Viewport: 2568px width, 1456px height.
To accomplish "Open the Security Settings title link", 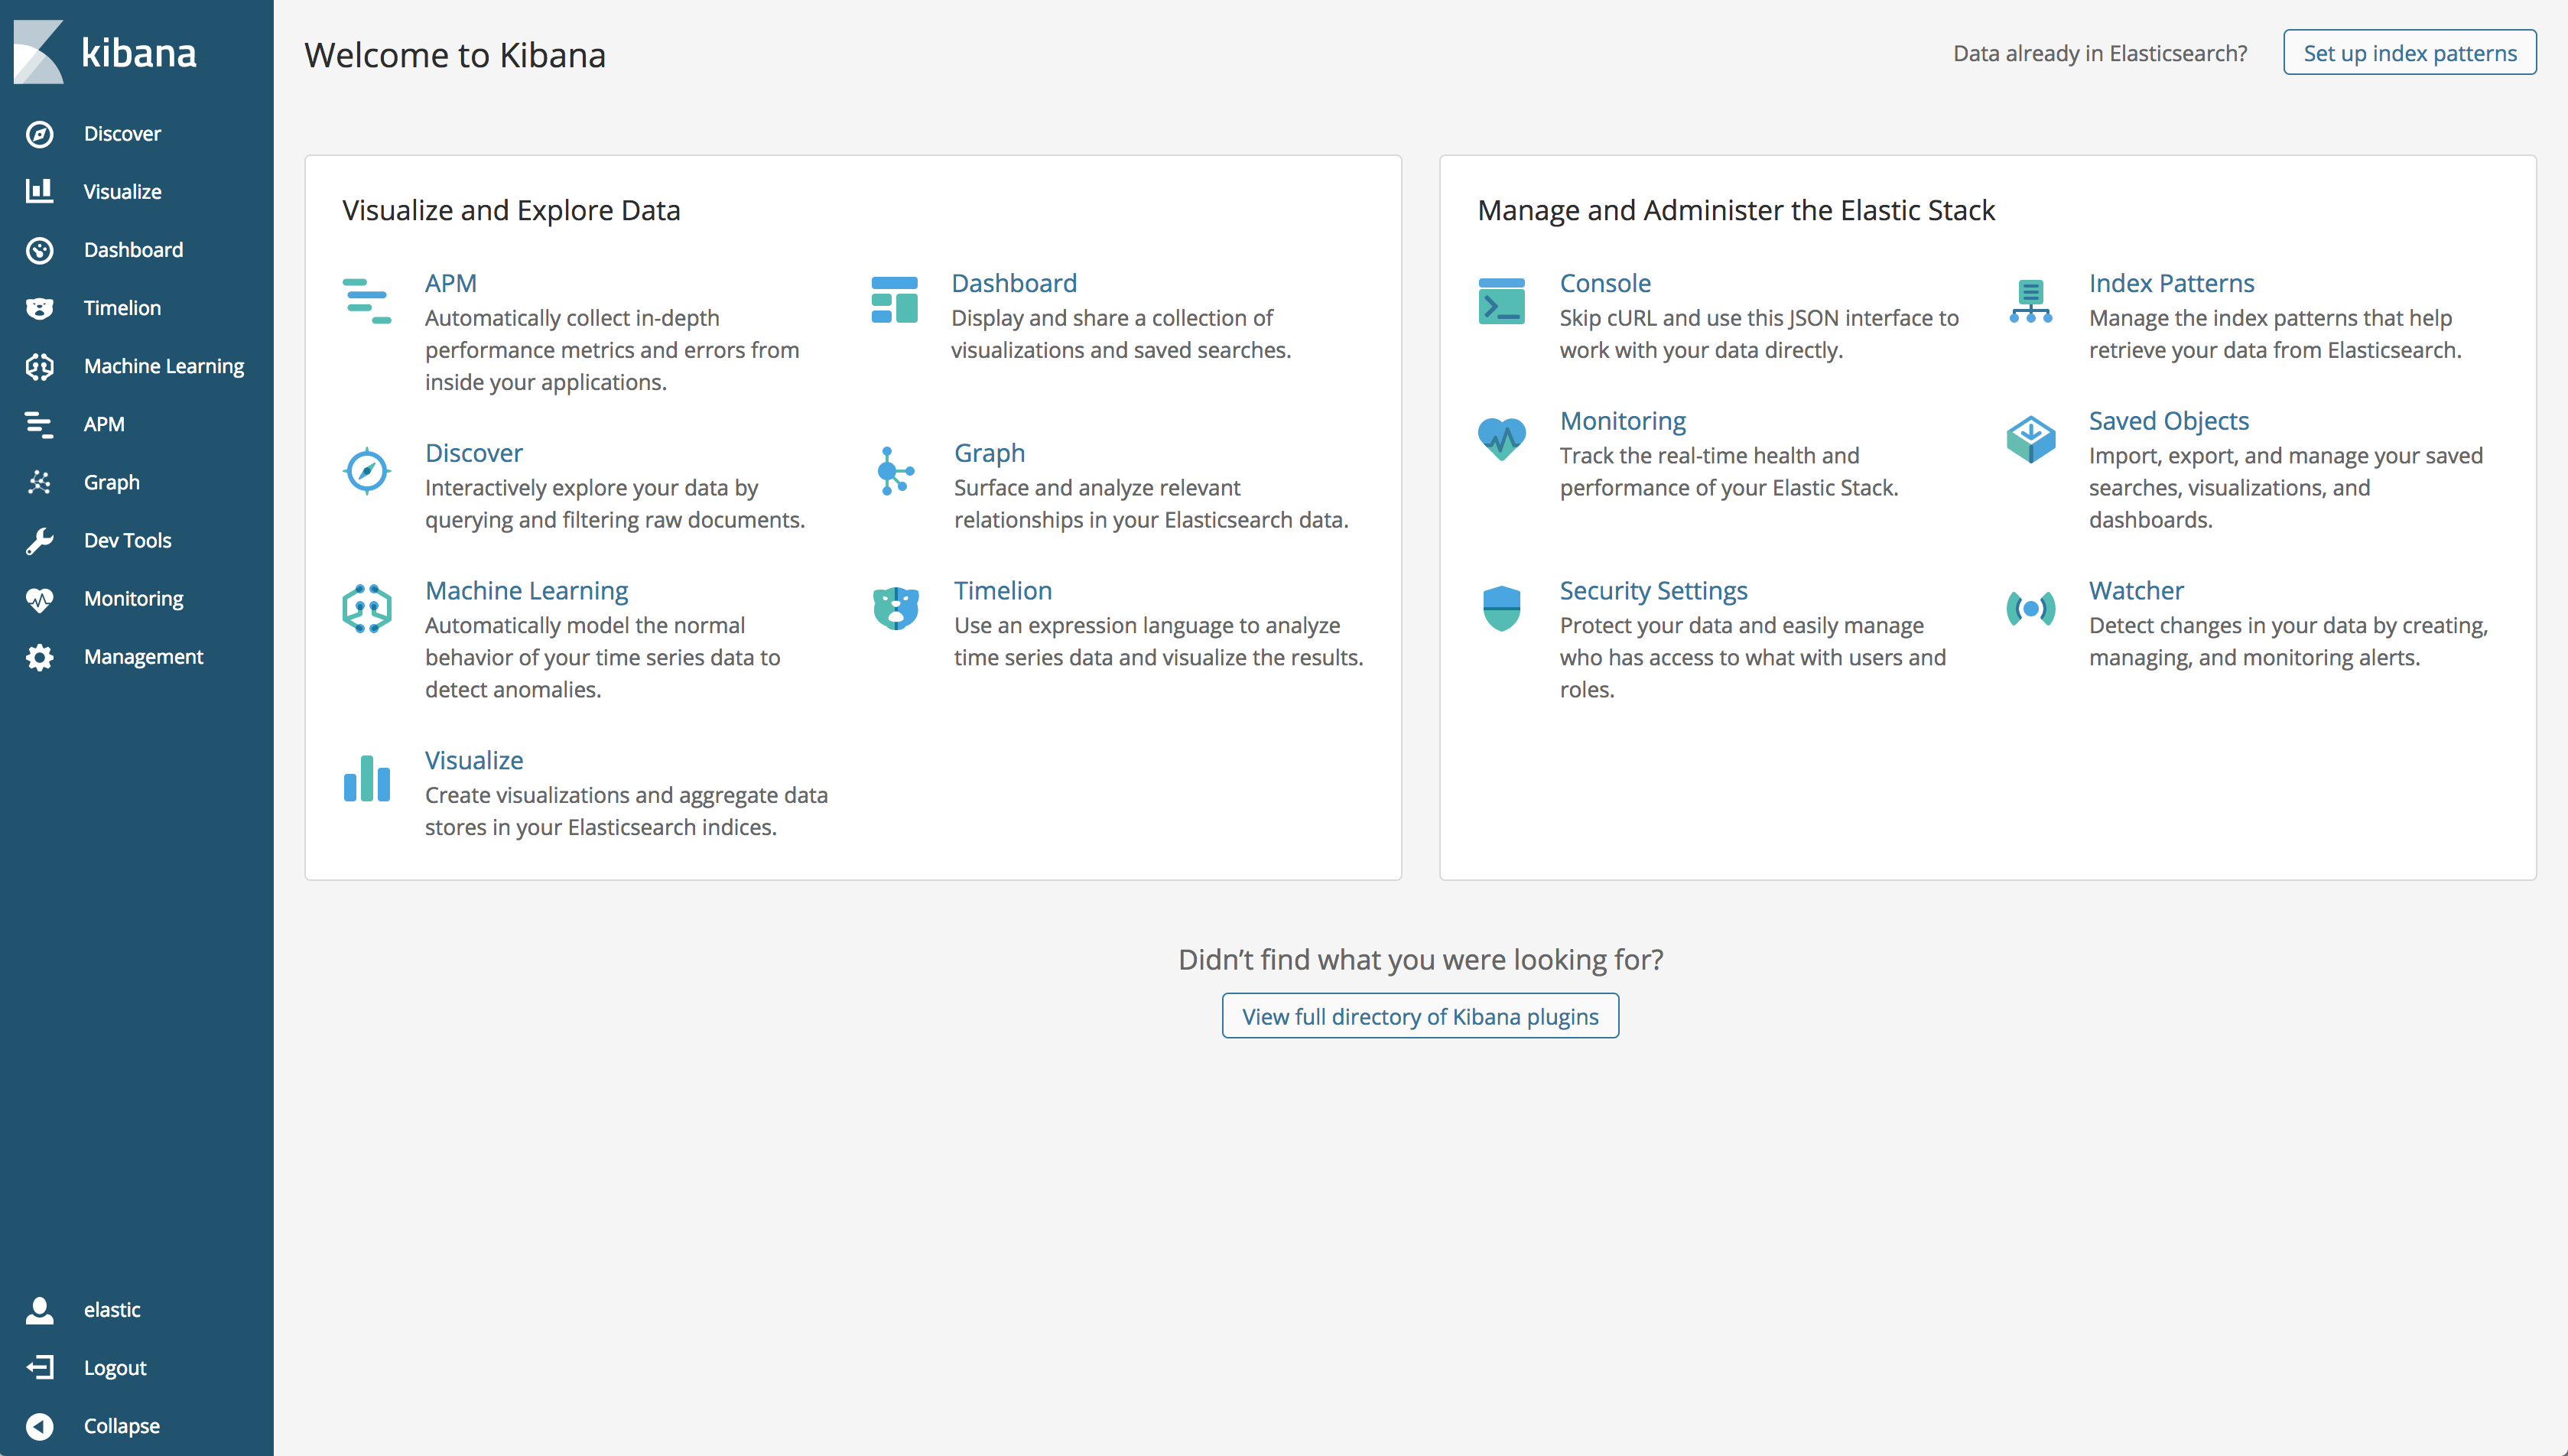I will [1654, 591].
